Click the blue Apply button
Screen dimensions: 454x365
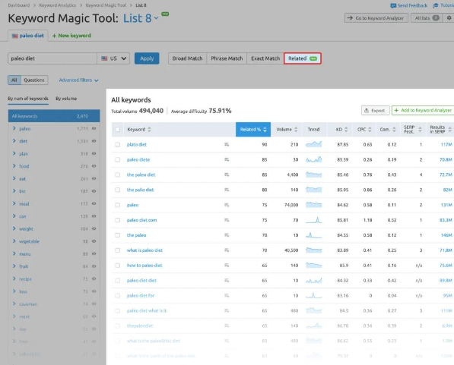tap(147, 58)
